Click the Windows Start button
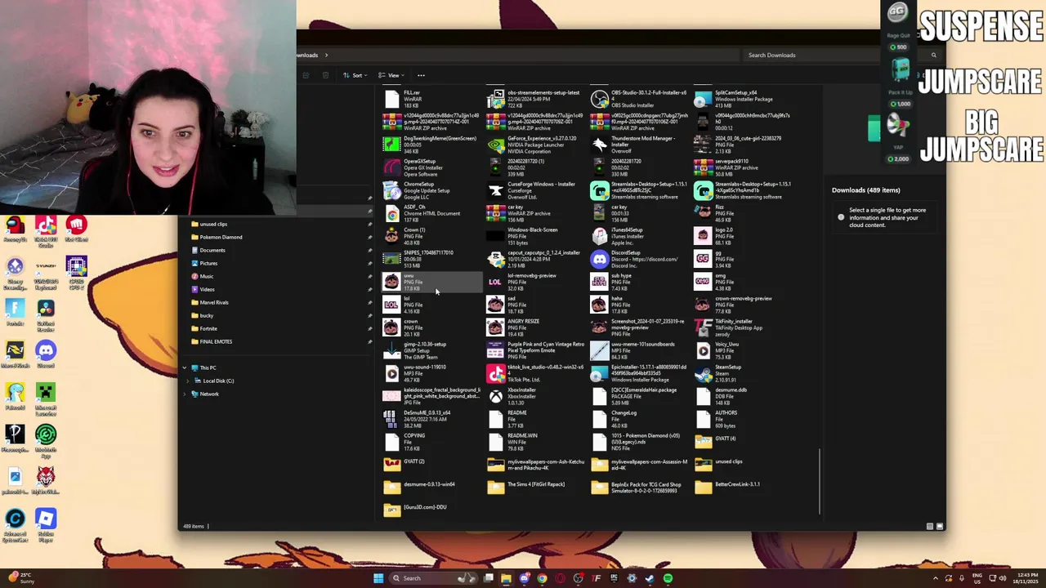Image resolution: width=1046 pixels, height=588 pixels. pyautogui.click(x=378, y=578)
